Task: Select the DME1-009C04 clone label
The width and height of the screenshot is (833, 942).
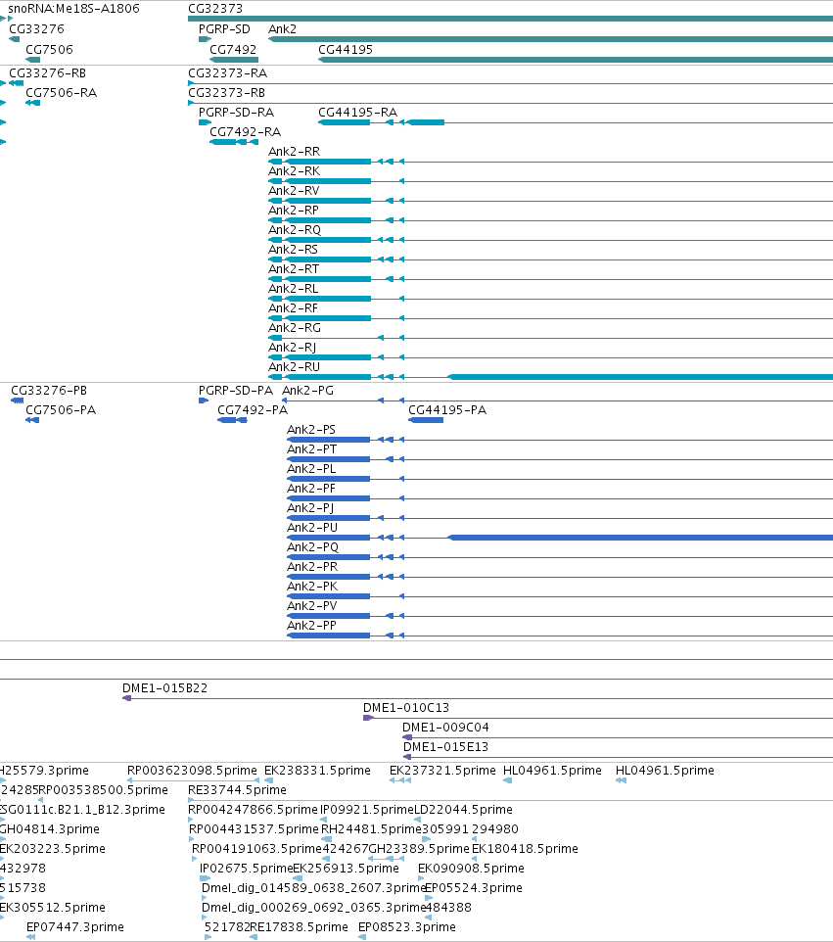Action: pyautogui.click(x=445, y=728)
